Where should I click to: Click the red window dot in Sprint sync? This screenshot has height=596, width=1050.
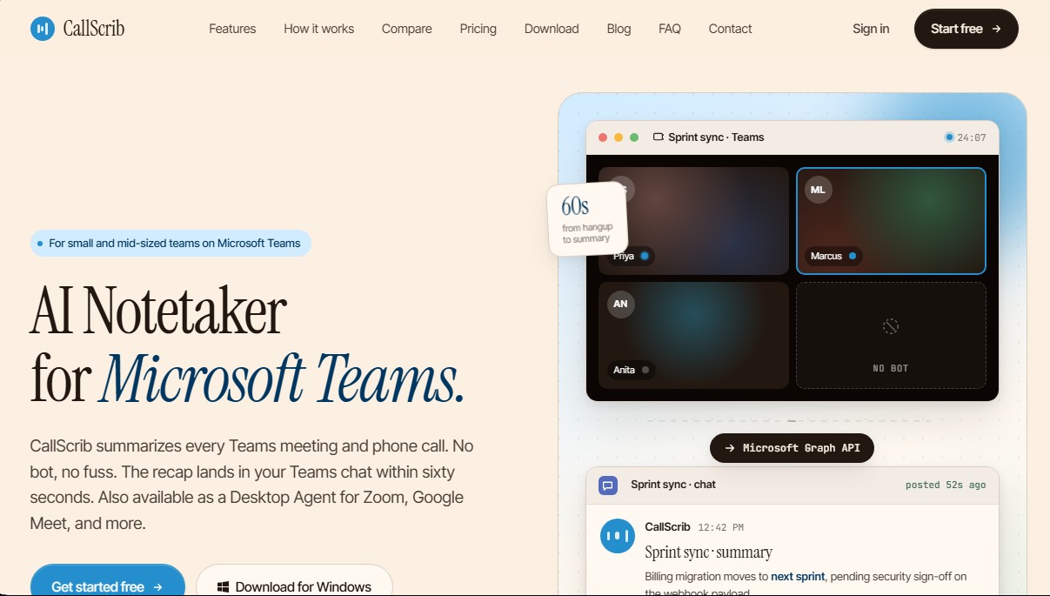pos(603,137)
